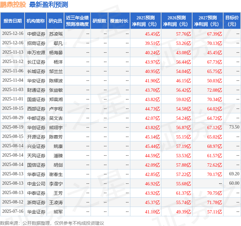
Task: Click analyst name 鄢凡
Action: (58, 43)
